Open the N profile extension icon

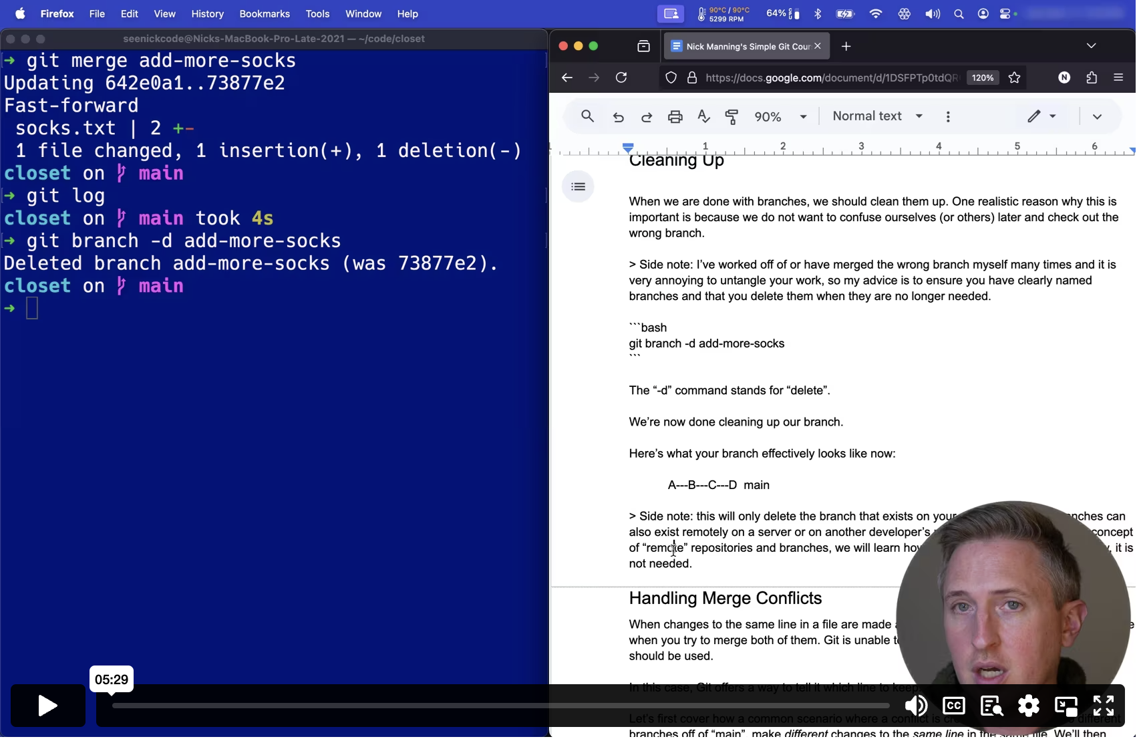pyautogui.click(x=1064, y=78)
